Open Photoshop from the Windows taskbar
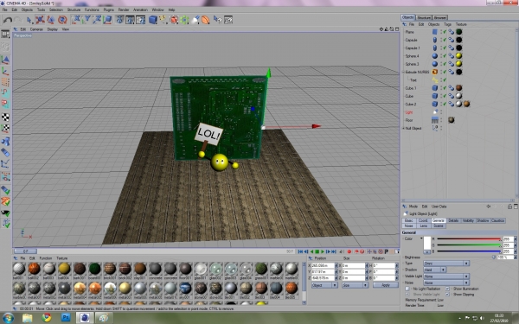 (66, 318)
